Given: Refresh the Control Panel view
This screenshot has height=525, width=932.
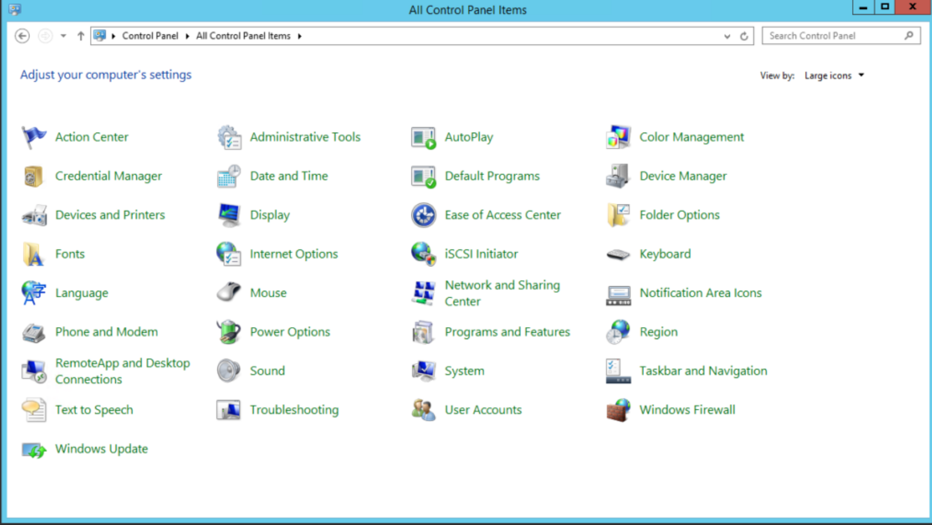Looking at the screenshot, I should [744, 36].
